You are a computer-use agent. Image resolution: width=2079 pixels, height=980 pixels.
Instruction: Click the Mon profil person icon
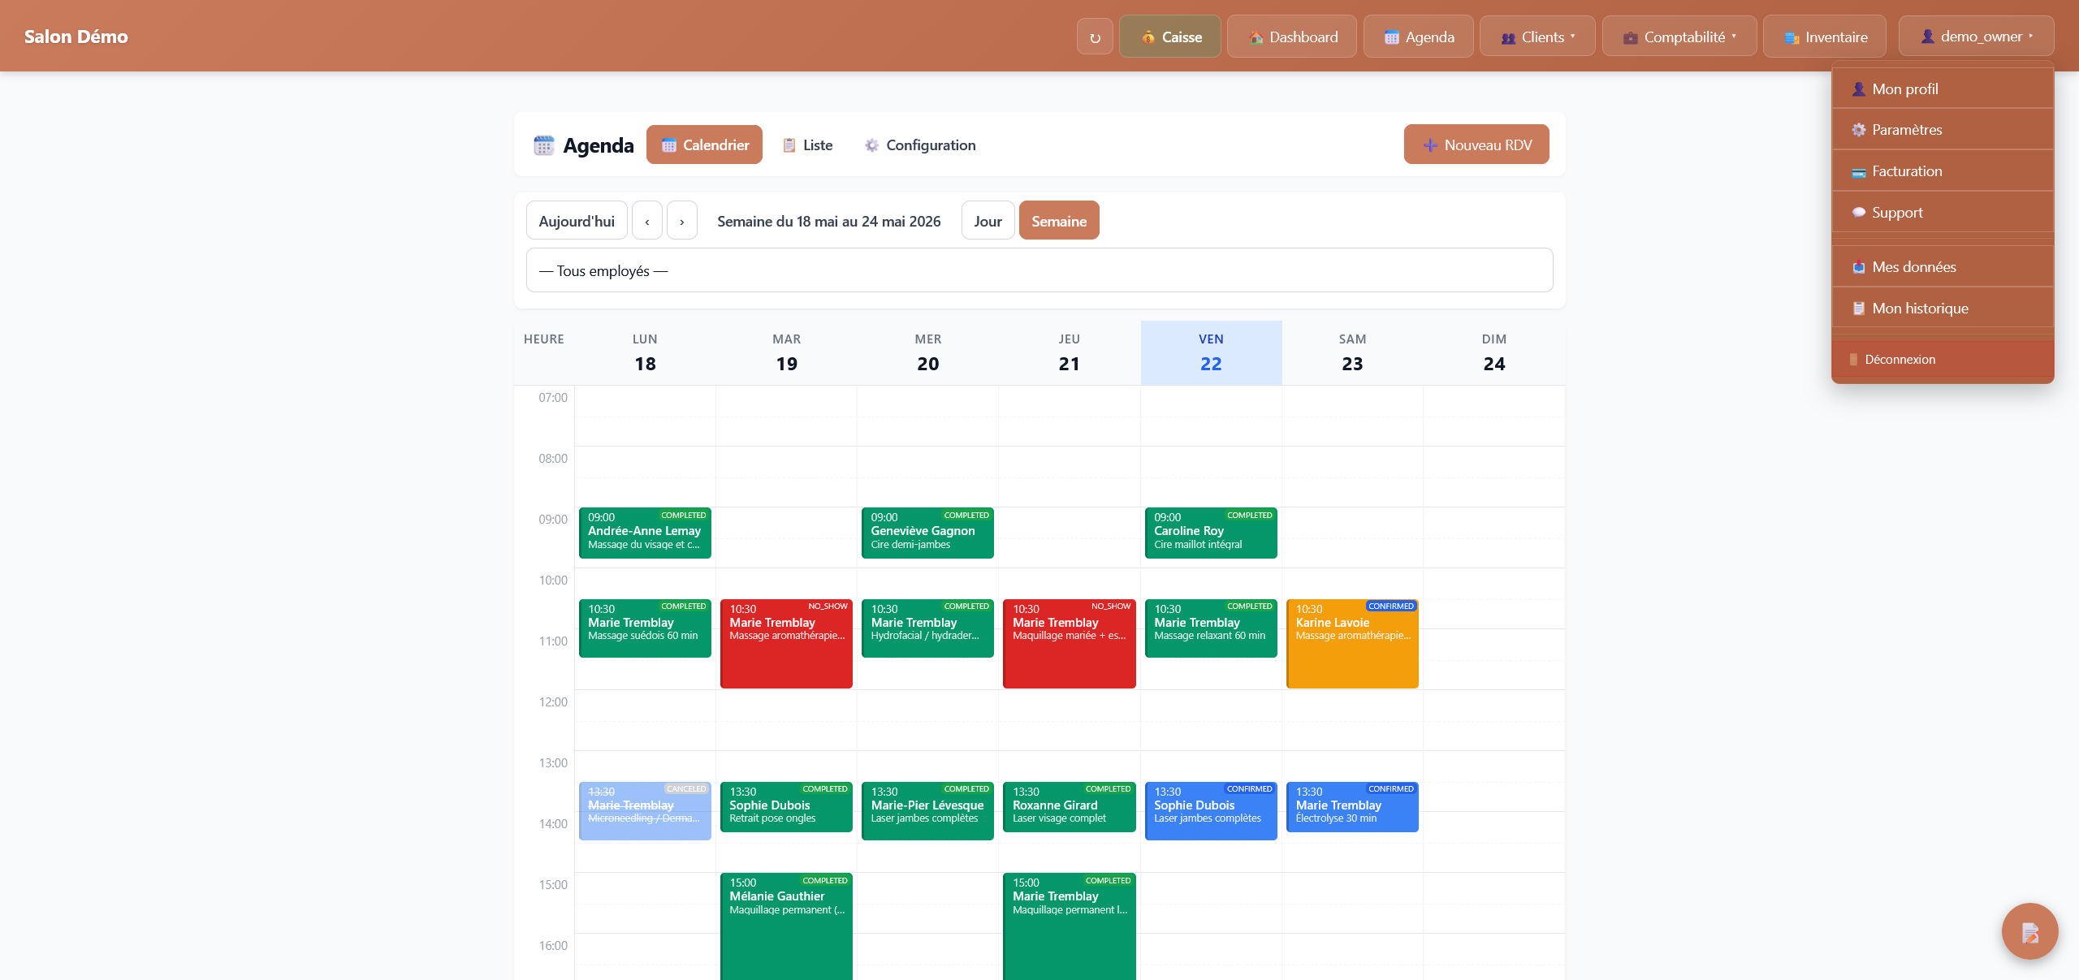coord(1858,89)
